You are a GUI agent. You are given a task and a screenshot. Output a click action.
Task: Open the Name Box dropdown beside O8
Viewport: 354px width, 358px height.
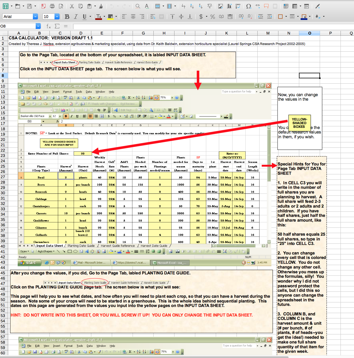click(x=38, y=26)
